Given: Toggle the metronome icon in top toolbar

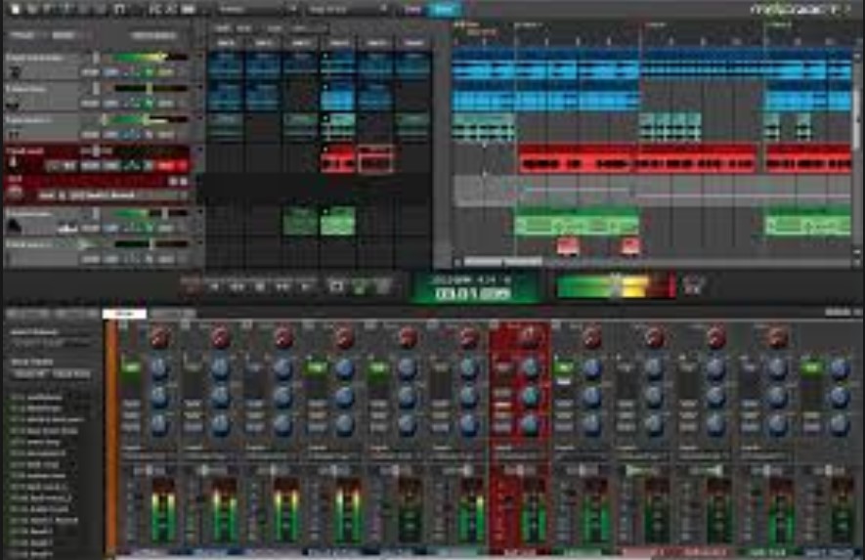Looking at the screenshot, I should tap(119, 9).
